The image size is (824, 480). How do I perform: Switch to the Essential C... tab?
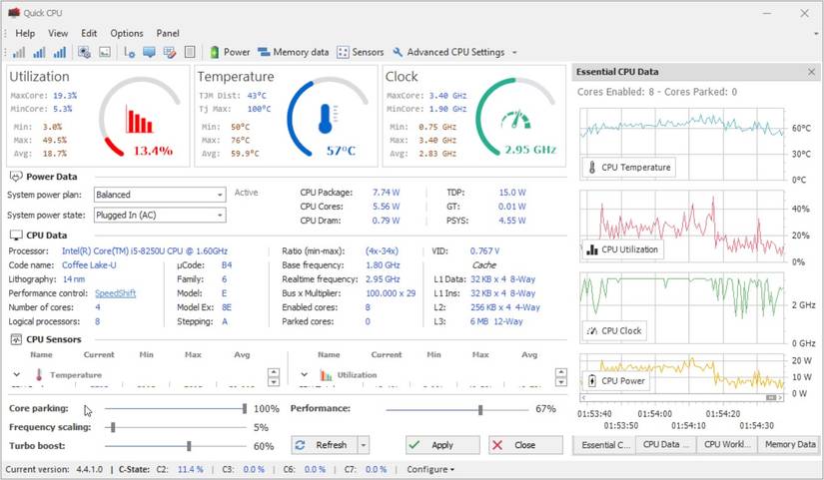[x=604, y=445]
